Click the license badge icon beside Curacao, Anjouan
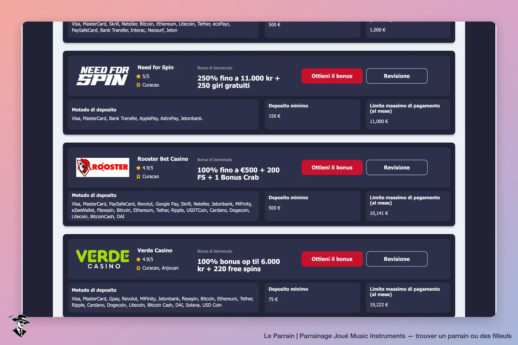The image size is (518, 345). point(139,268)
